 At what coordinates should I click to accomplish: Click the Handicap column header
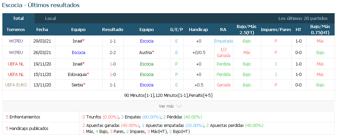click(x=198, y=30)
